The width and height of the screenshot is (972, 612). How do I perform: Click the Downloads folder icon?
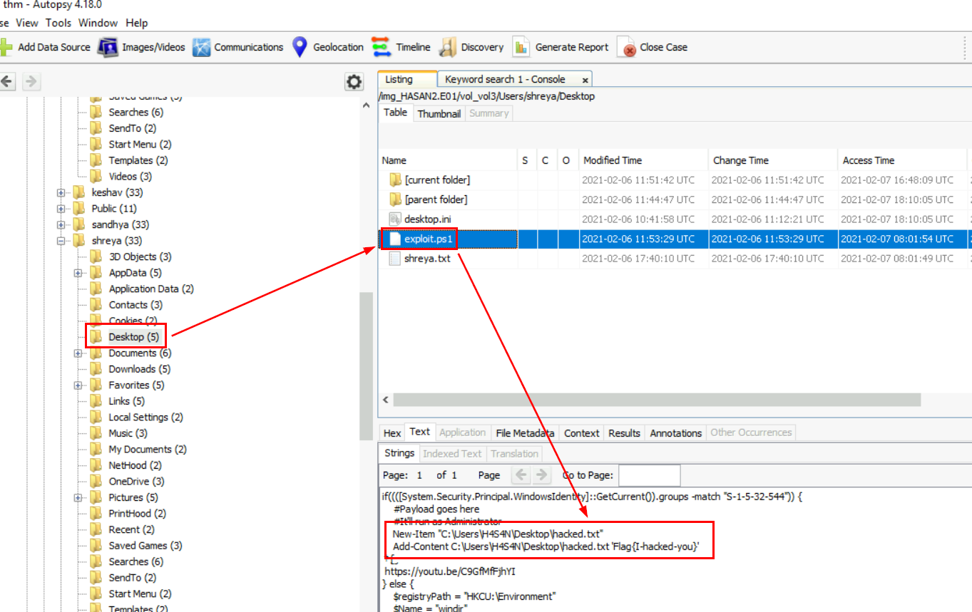[96, 369]
